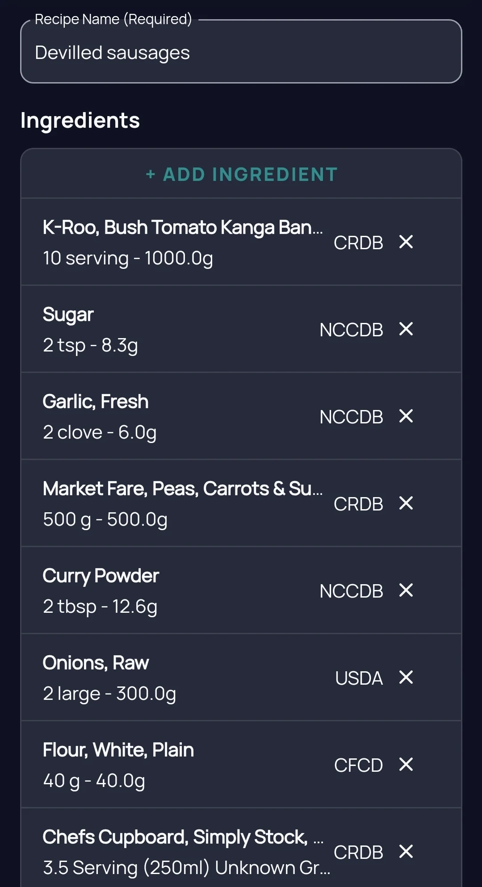Screen dimensions: 482x887
Task: Open Chefs Cupboard Simply Stock entry
Action: pyautogui.click(x=241, y=848)
